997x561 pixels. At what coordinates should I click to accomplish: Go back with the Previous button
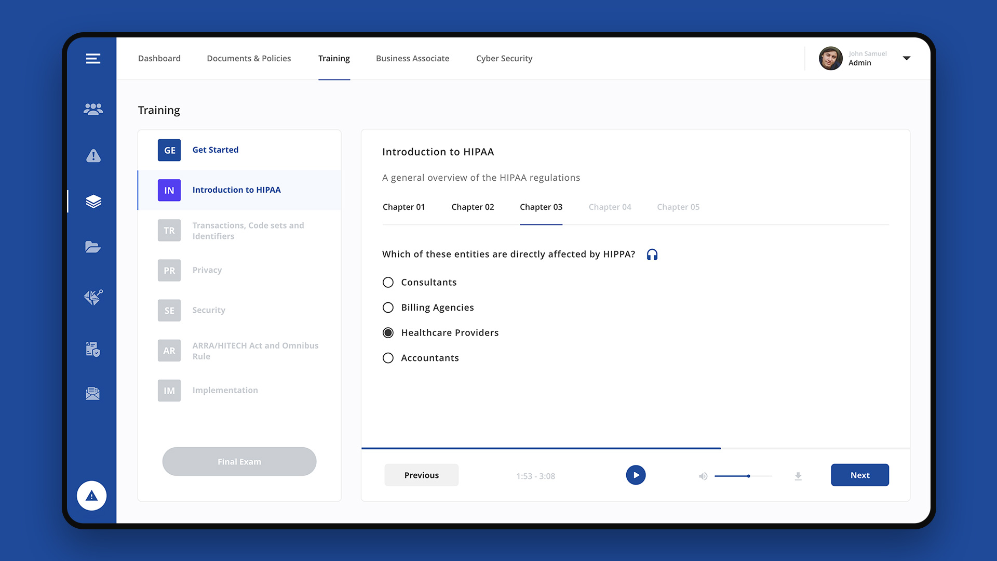421,475
